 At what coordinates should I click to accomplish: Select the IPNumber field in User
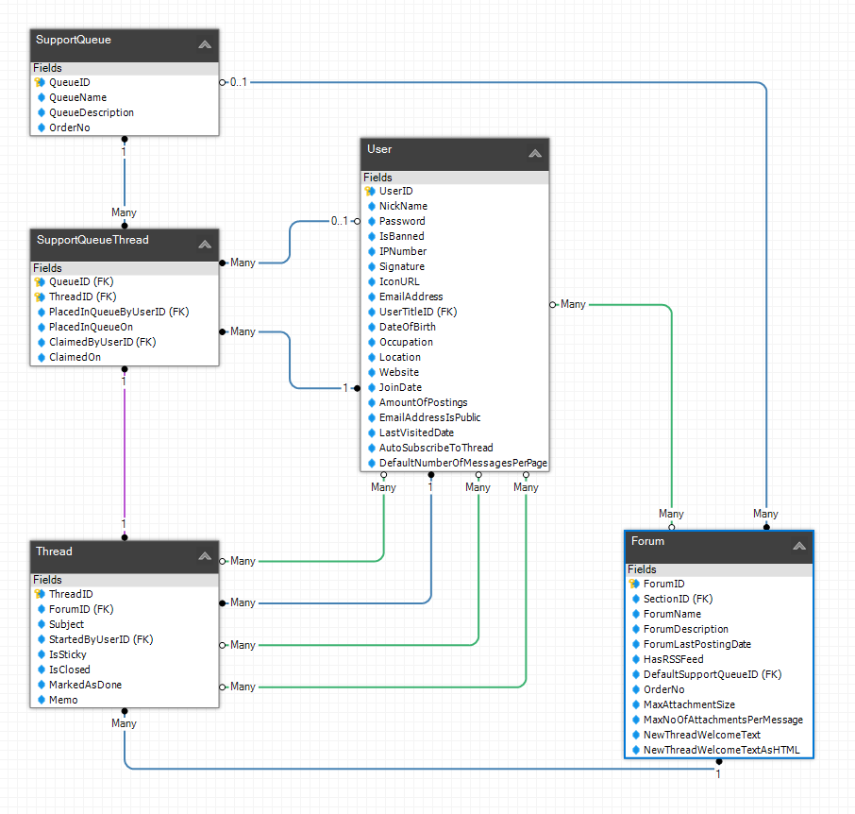point(455,251)
